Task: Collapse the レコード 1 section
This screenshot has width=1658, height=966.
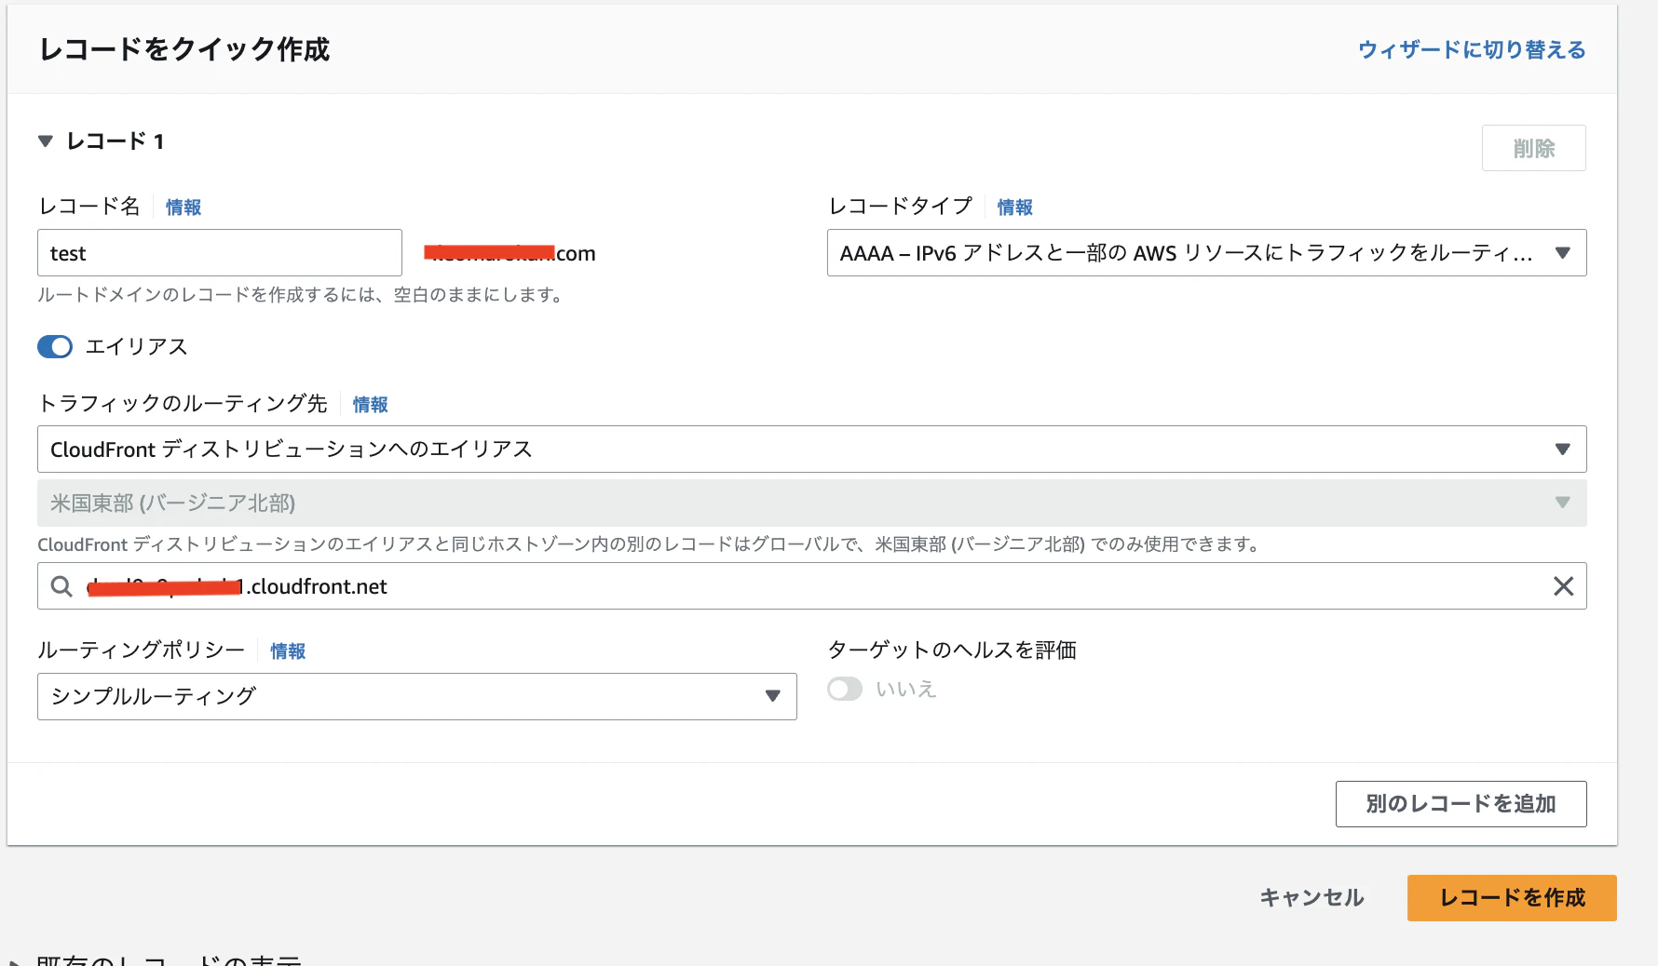Action: [45, 141]
